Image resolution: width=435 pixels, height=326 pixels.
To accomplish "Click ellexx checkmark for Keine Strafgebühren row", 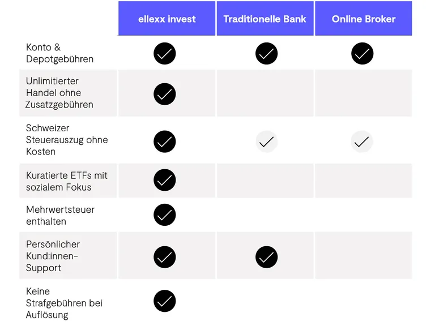I will pyautogui.click(x=164, y=301).
